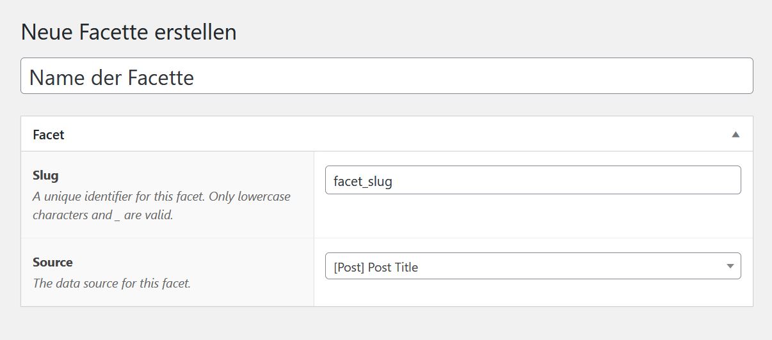Click into the facet_slug input field
772x340 pixels.
pos(533,180)
